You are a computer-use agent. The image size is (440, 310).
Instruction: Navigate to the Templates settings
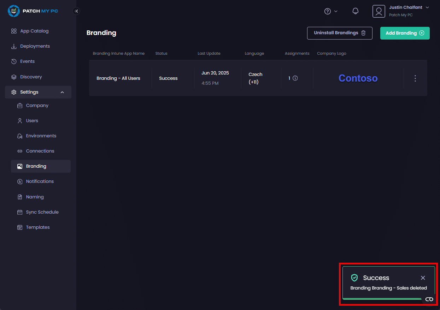click(x=38, y=227)
